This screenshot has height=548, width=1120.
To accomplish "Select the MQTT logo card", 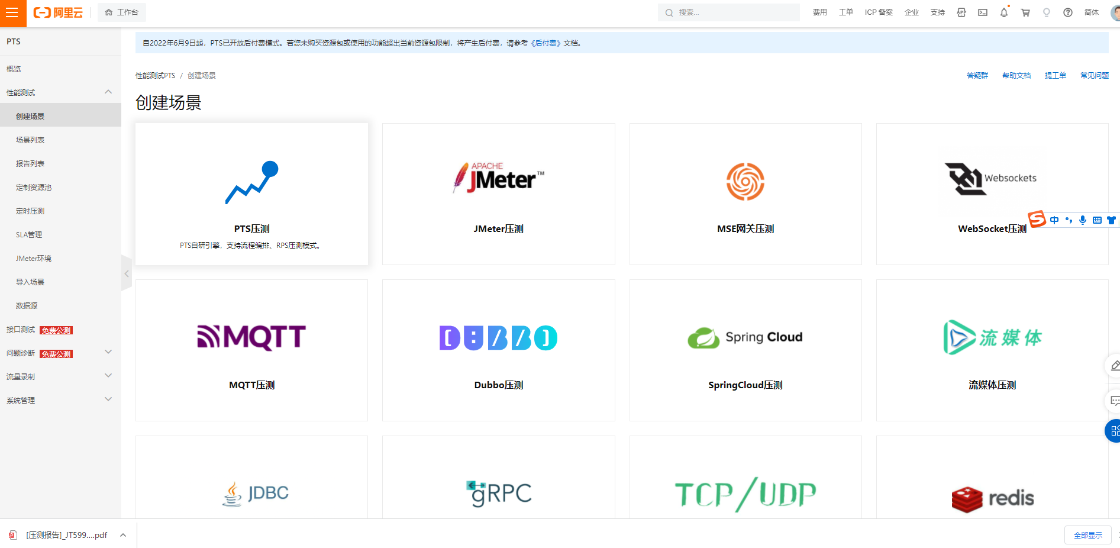I will (251, 337).
